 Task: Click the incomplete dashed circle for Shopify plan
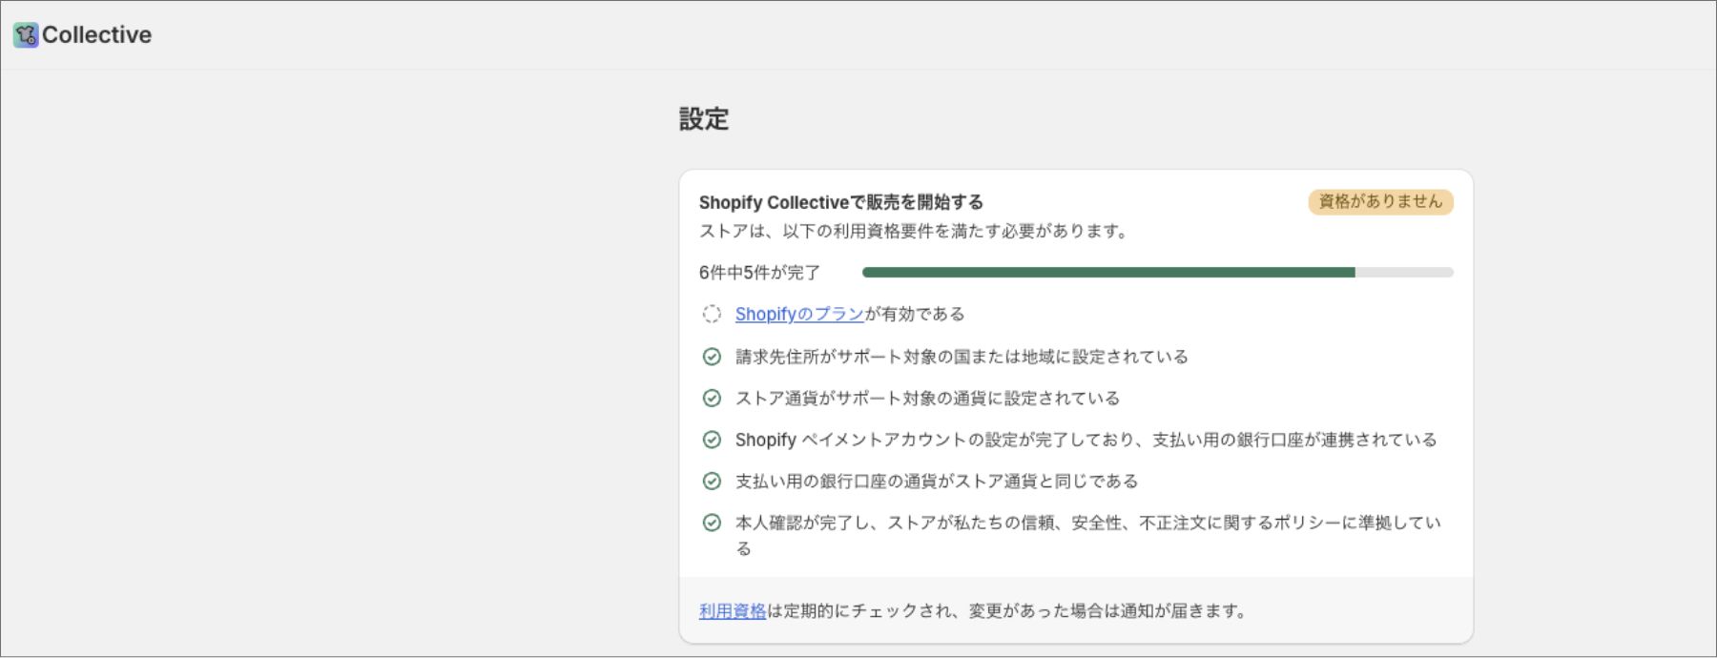click(x=712, y=314)
